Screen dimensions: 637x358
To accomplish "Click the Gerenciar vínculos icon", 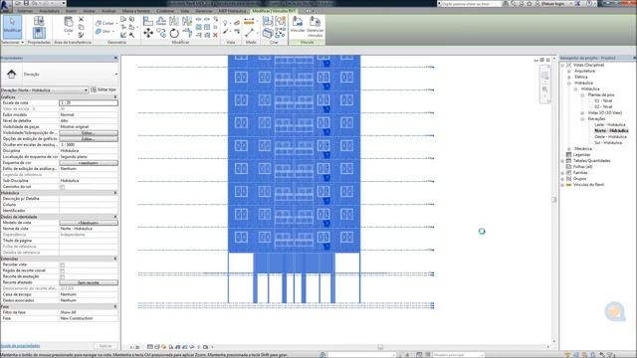I will pos(315,27).
